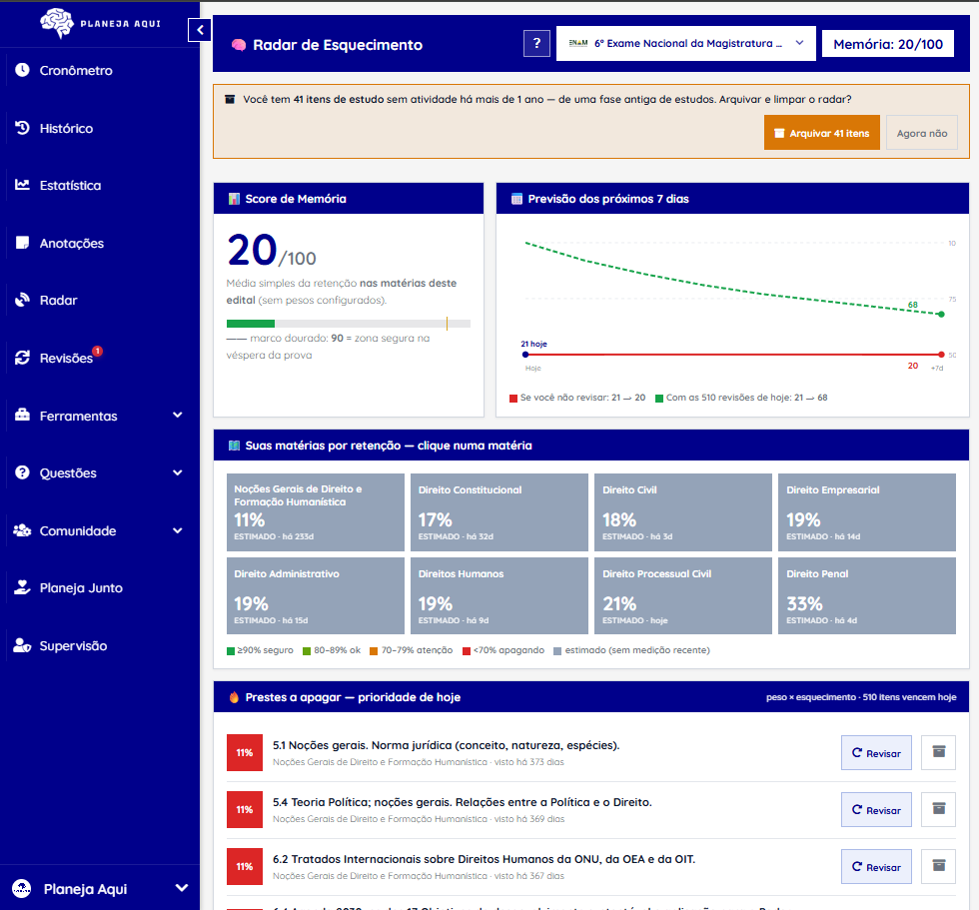
Task: Open the Direito Civil 18% subject card
Action: click(683, 512)
